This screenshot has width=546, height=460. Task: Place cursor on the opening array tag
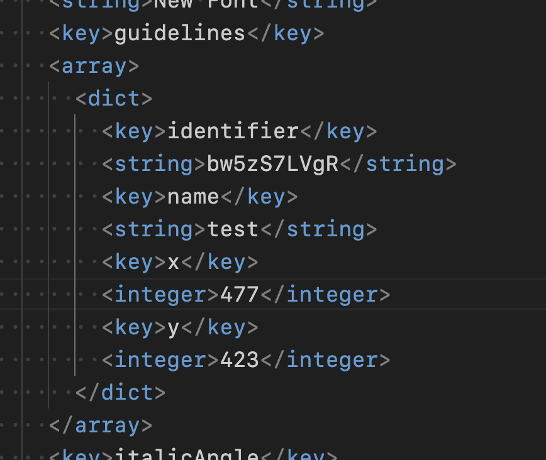click(x=94, y=66)
